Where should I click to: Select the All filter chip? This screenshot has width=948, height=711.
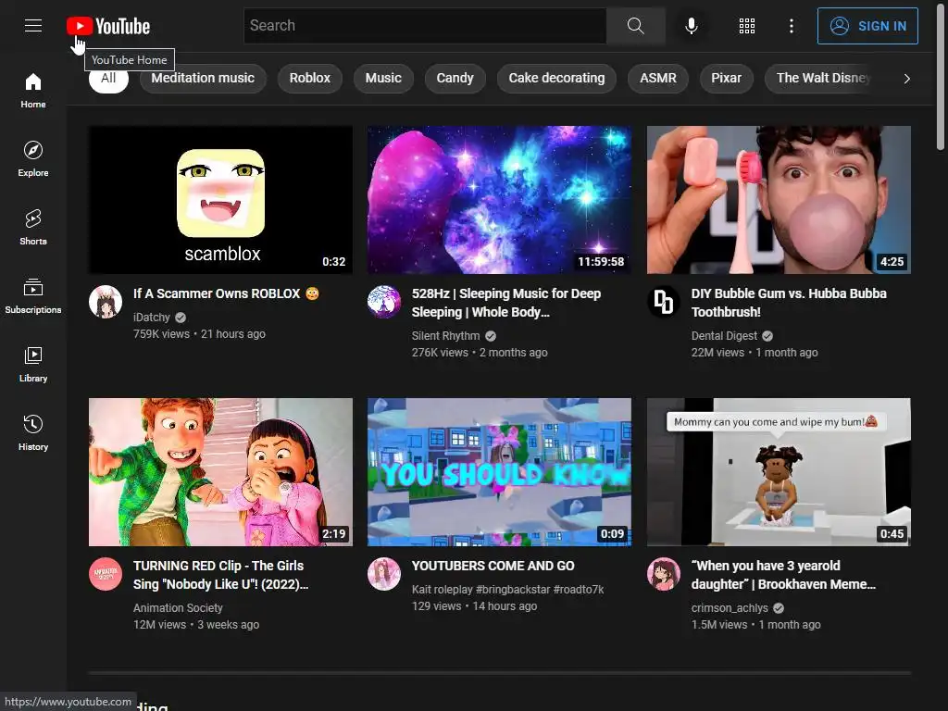tap(108, 79)
